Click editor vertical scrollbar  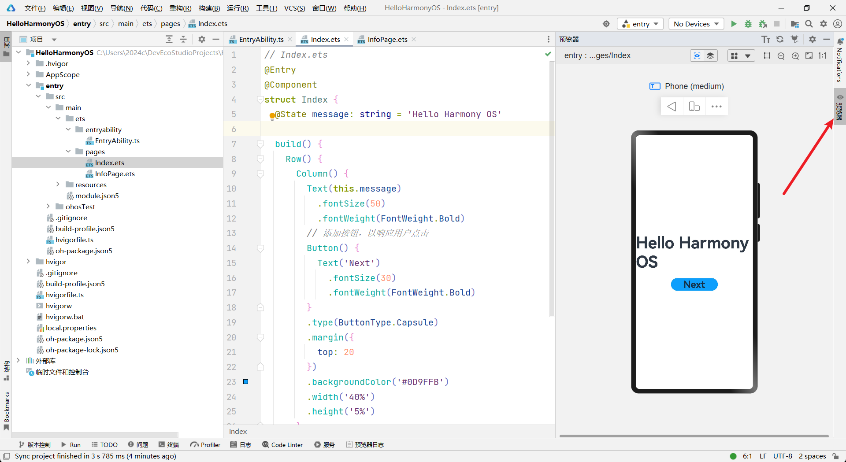(x=552, y=189)
